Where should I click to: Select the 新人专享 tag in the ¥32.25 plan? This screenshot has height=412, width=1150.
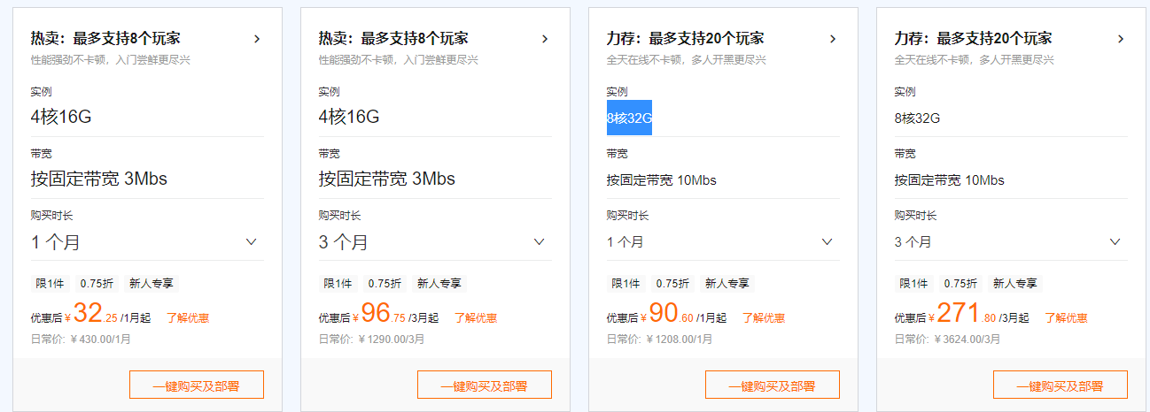[x=151, y=284]
